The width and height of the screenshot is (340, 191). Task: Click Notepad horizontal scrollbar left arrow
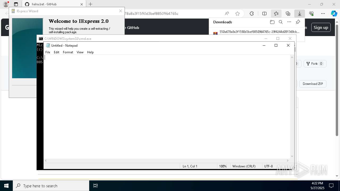[46, 160]
